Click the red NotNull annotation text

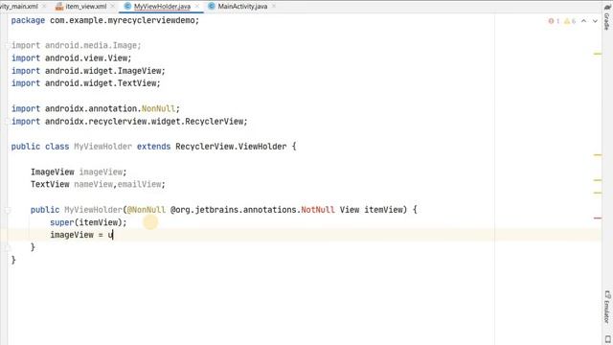(x=317, y=210)
